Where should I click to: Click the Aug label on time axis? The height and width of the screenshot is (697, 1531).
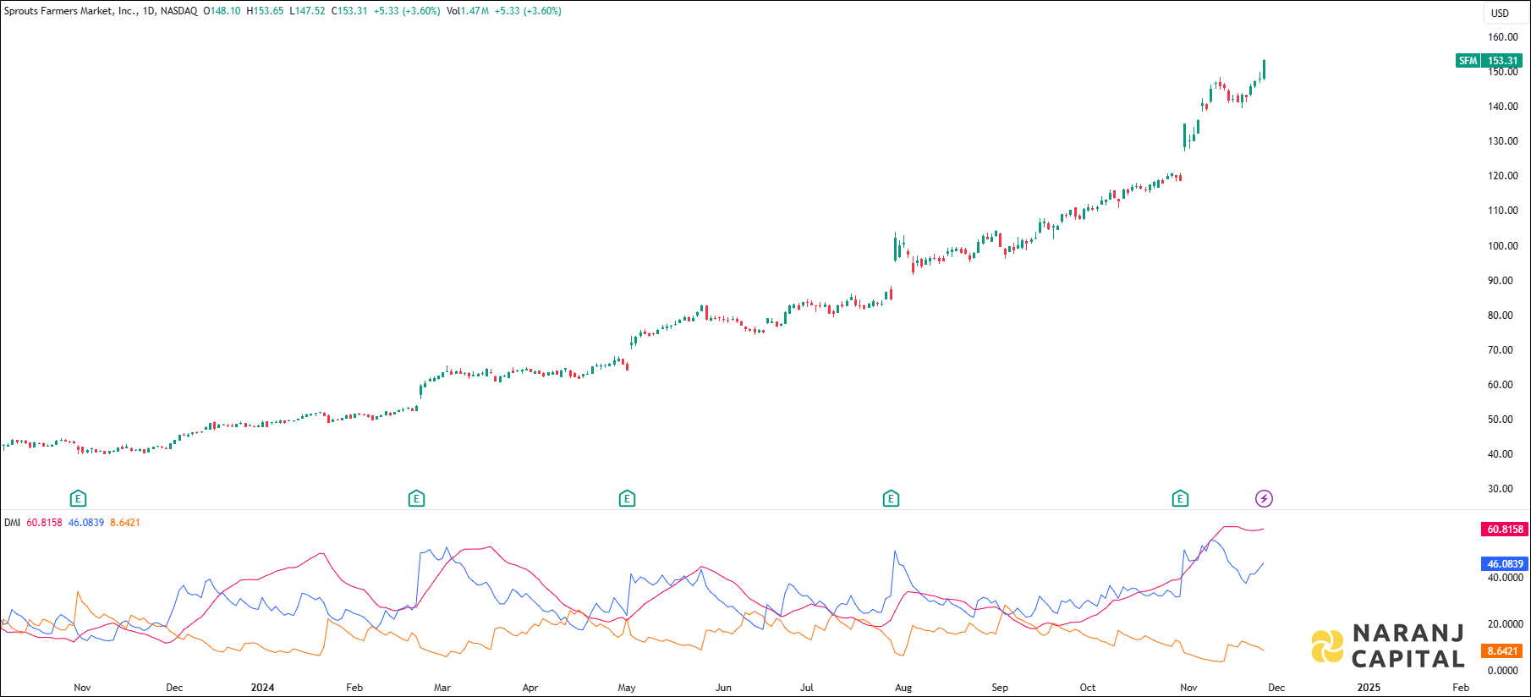point(903,688)
